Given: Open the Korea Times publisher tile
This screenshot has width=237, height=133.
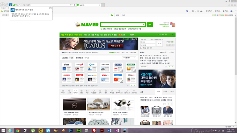Looking at the screenshot, I should coord(105,67).
